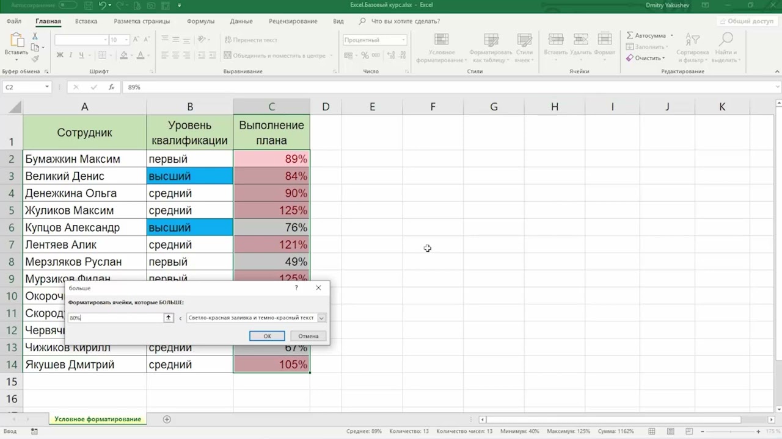Click OK in the Больше dialog

(267, 336)
